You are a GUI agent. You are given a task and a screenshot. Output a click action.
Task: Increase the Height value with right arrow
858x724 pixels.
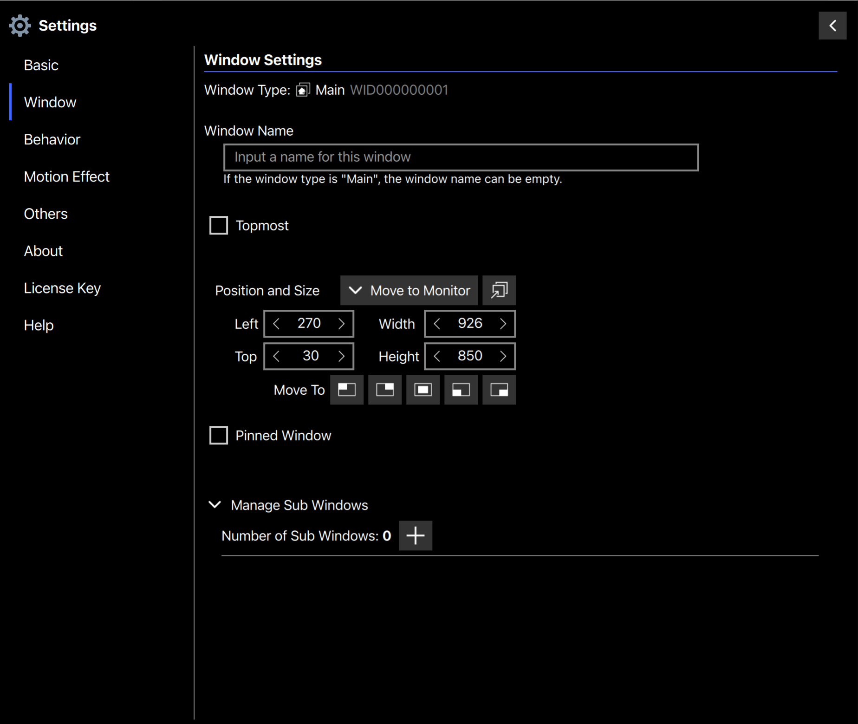coord(503,356)
